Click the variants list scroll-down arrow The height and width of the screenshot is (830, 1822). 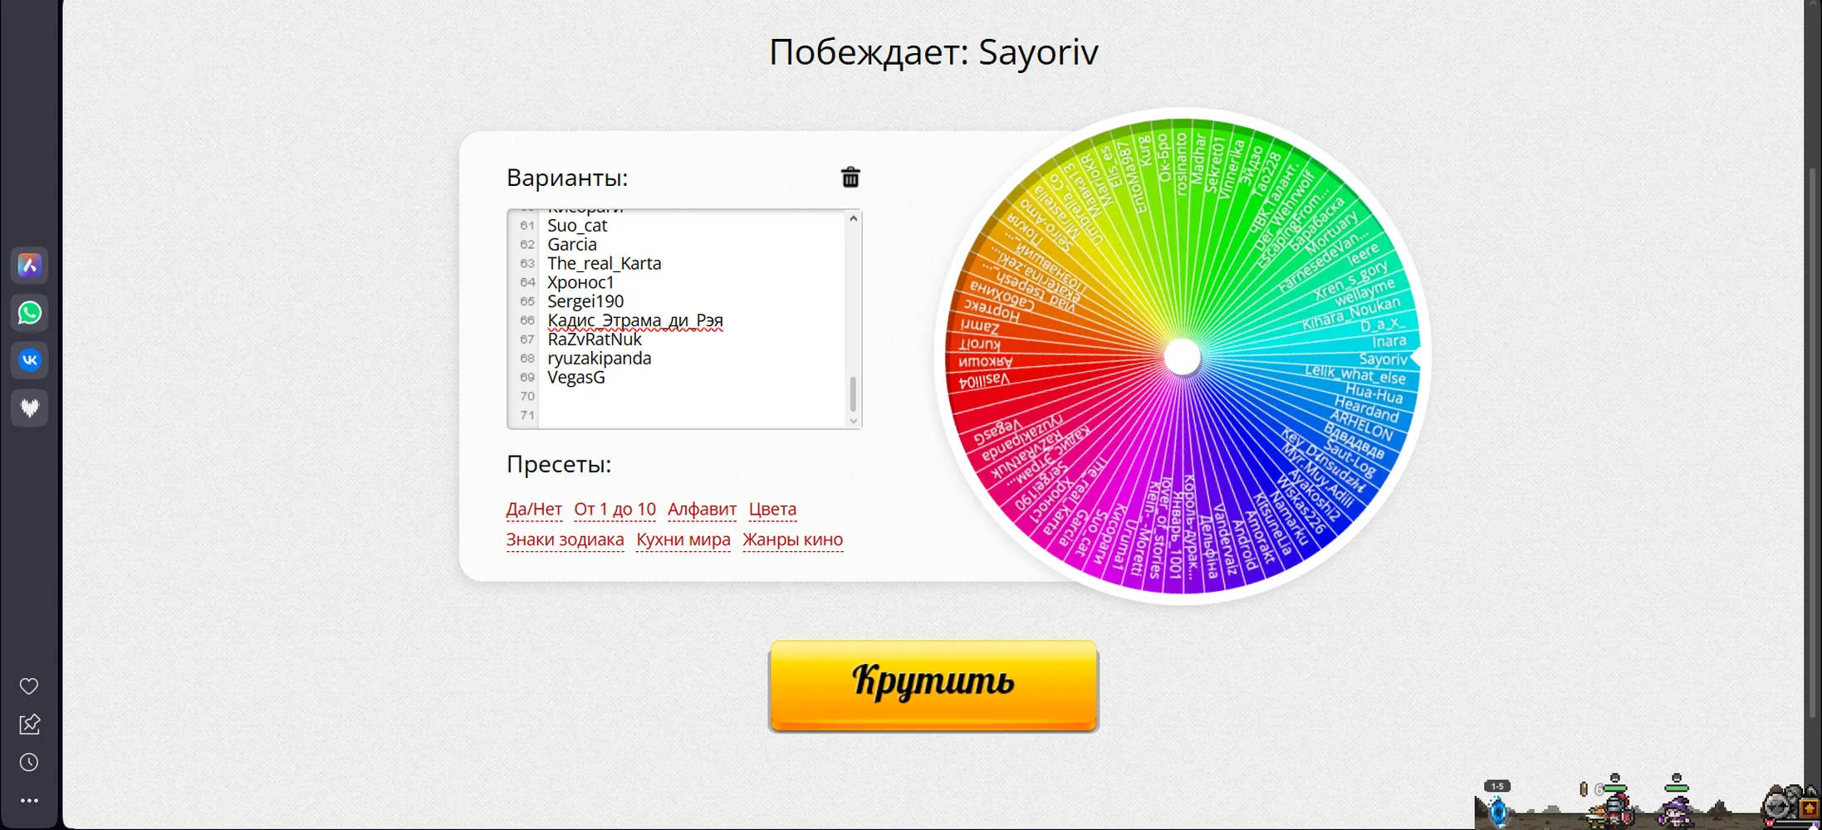(853, 421)
